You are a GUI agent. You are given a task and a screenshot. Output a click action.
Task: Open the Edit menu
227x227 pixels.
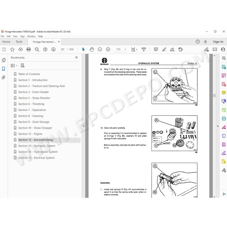point(8,36)
